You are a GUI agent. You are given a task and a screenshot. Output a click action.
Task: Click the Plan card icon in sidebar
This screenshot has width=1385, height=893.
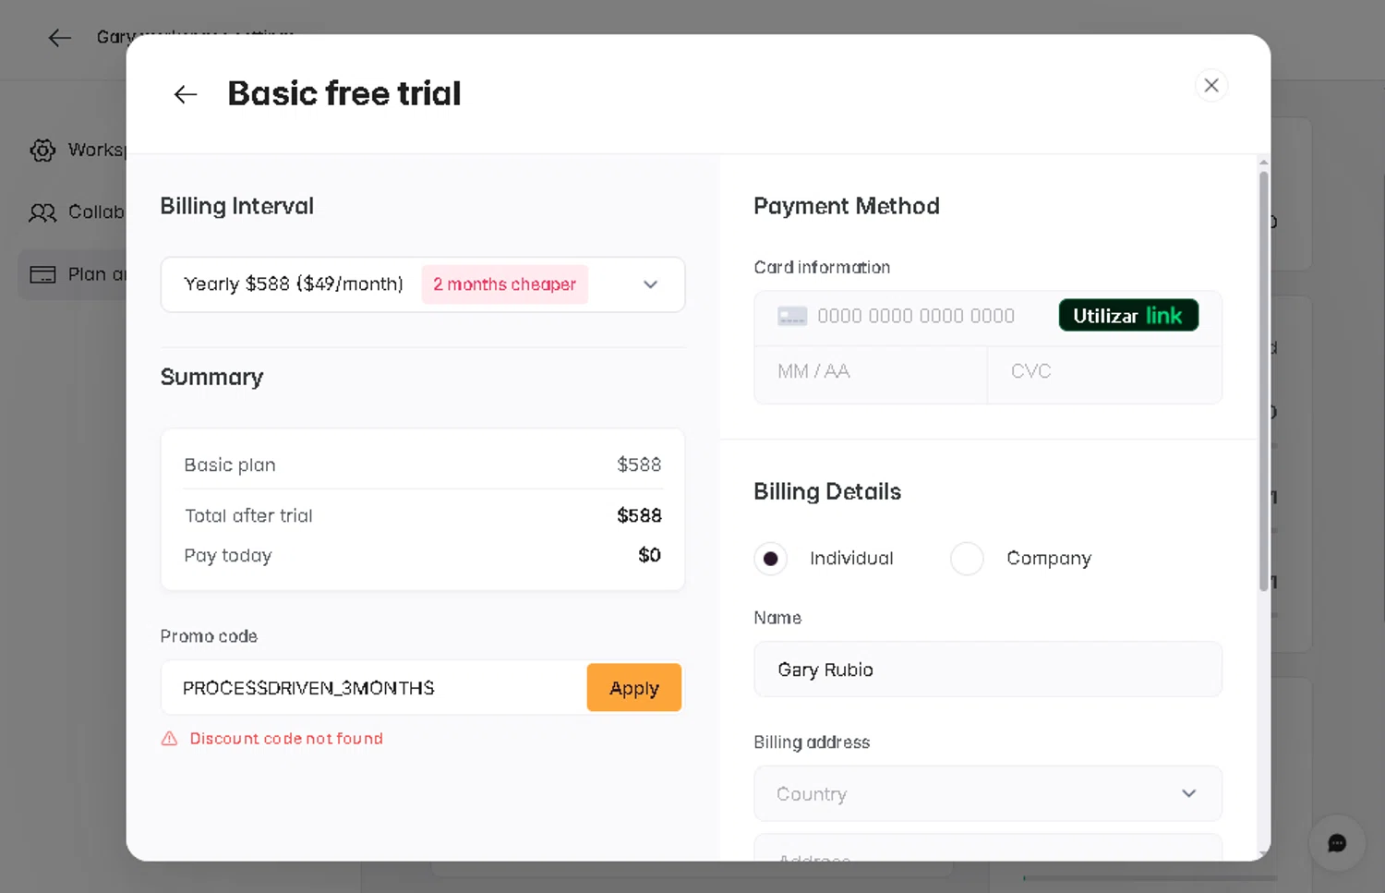coord(42,274)
